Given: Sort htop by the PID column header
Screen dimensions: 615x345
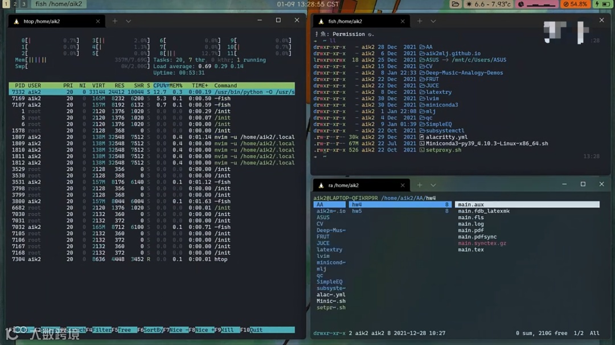Looking at the screenshot, I should point(19,85).
